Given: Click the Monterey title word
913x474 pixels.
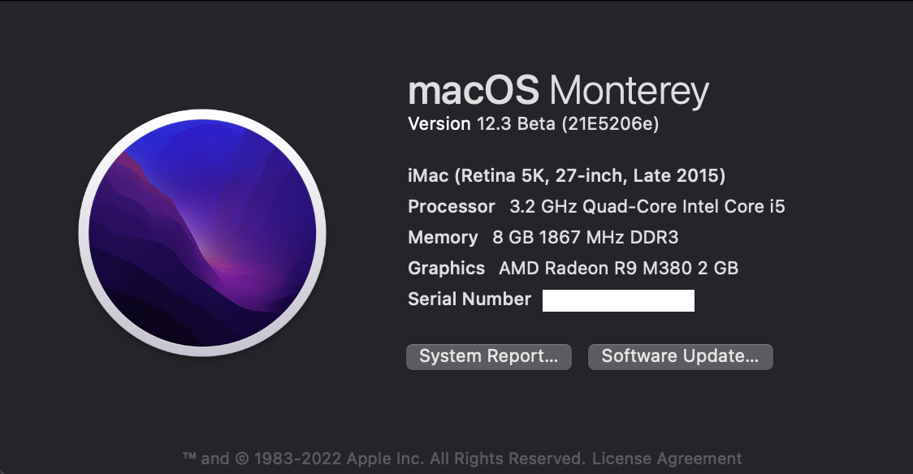Looking at the screenshot, I should (x=629, y=91).
